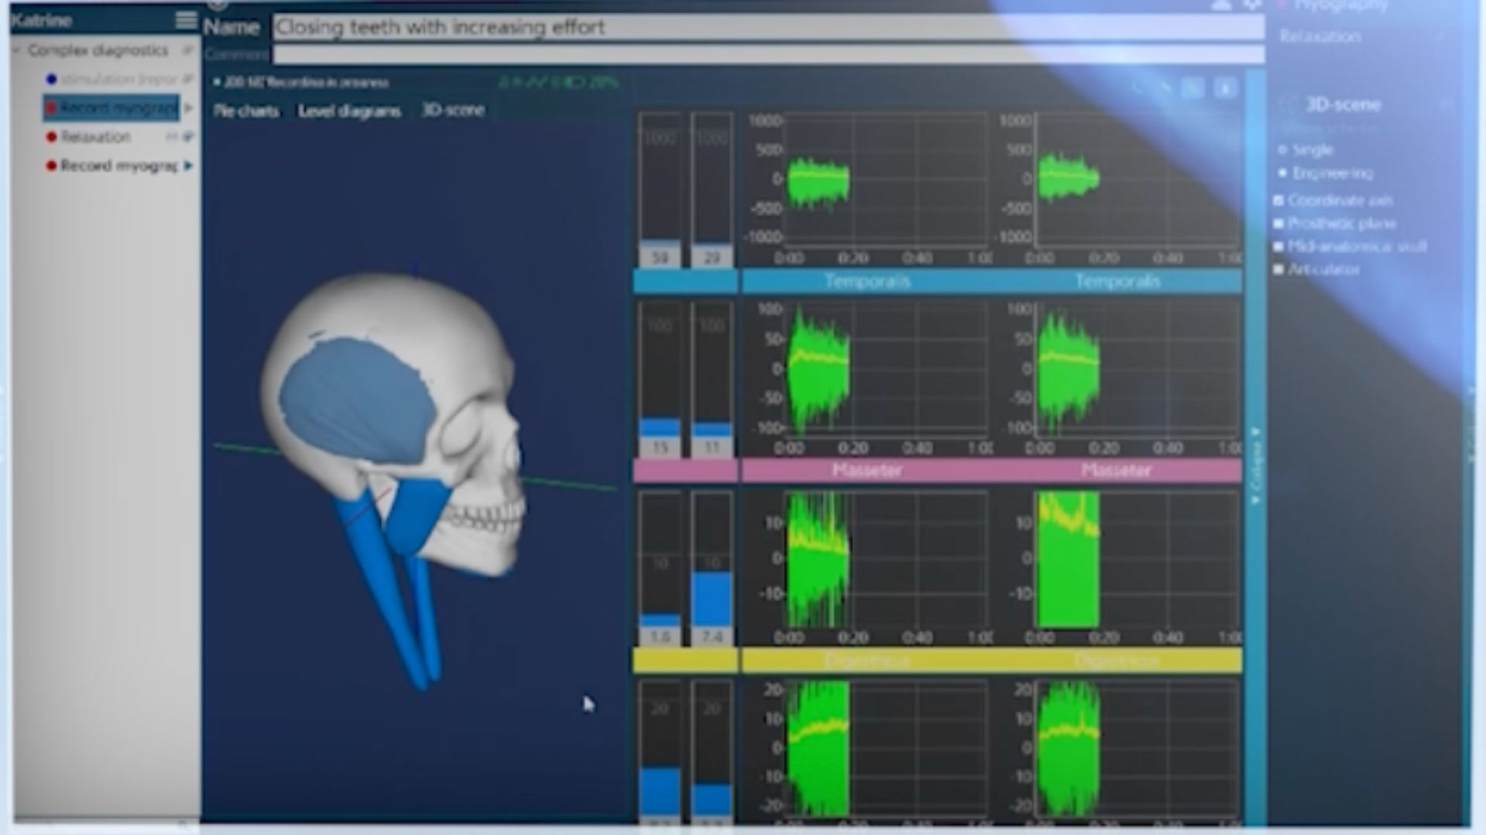This screenshot has height=835, width=1486.
Task: Open the hamburger menu beside Katrine
Action: 186,20
